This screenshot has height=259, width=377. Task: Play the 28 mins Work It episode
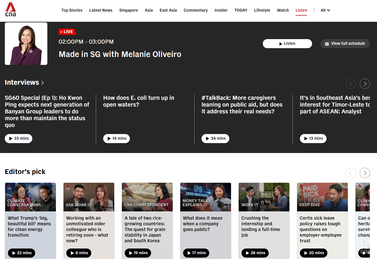point(255,253)
